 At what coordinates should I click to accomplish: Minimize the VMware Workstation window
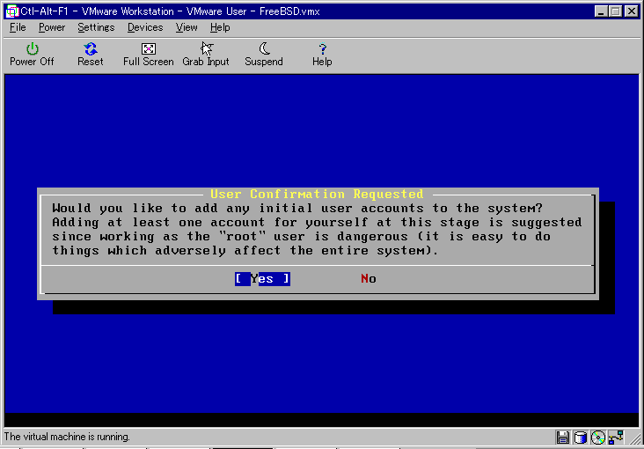click(x=601, y=11)
